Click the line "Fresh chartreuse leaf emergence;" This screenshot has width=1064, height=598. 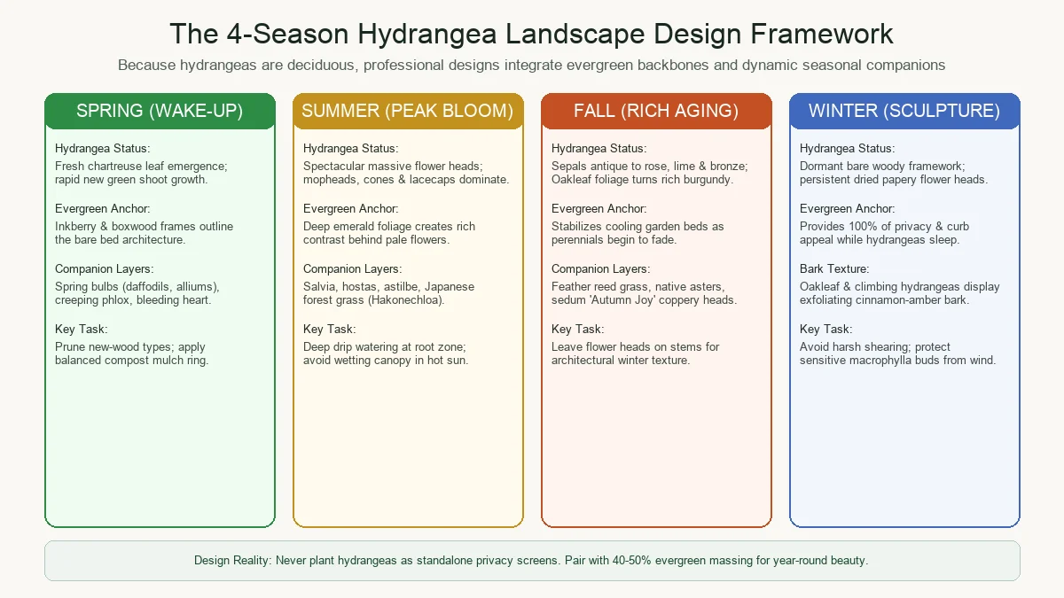(141, 166)
